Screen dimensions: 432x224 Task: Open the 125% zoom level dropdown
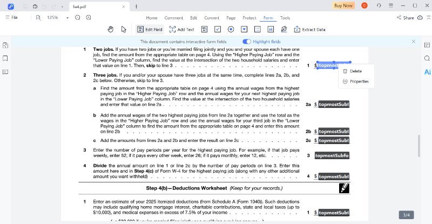click(67, 18)
